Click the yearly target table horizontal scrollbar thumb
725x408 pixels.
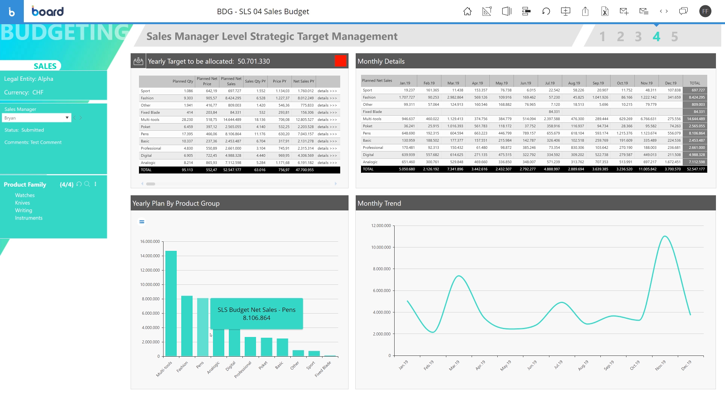tap(151, 184)
